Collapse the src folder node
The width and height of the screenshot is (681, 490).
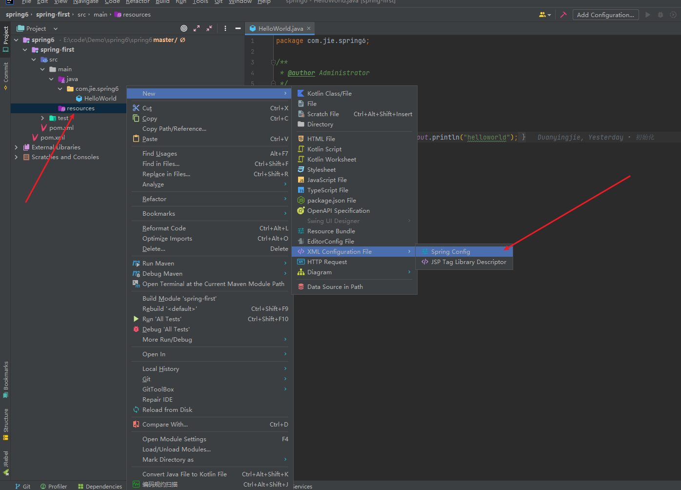[34, 60]
